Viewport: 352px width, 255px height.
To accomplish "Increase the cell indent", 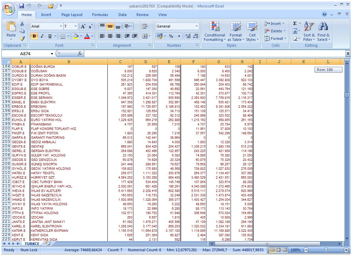I will click(135, 36).
